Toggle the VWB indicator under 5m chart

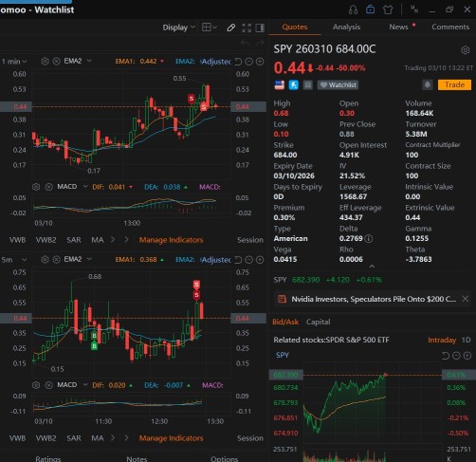[x=17, y=438]
